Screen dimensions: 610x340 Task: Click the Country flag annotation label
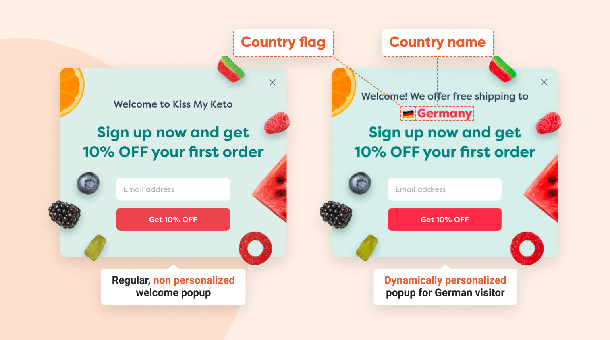[x=283, y=43]
